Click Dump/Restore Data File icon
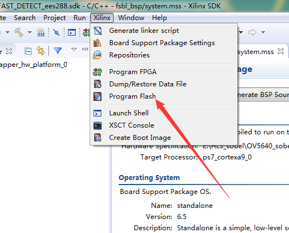Screen dimensions: 289x233 pos(97,84)
